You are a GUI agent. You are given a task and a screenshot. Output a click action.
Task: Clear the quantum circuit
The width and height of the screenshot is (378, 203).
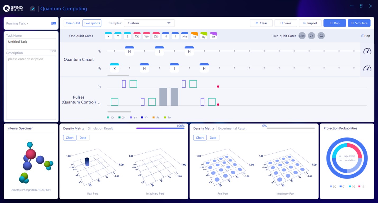[261, 23]
